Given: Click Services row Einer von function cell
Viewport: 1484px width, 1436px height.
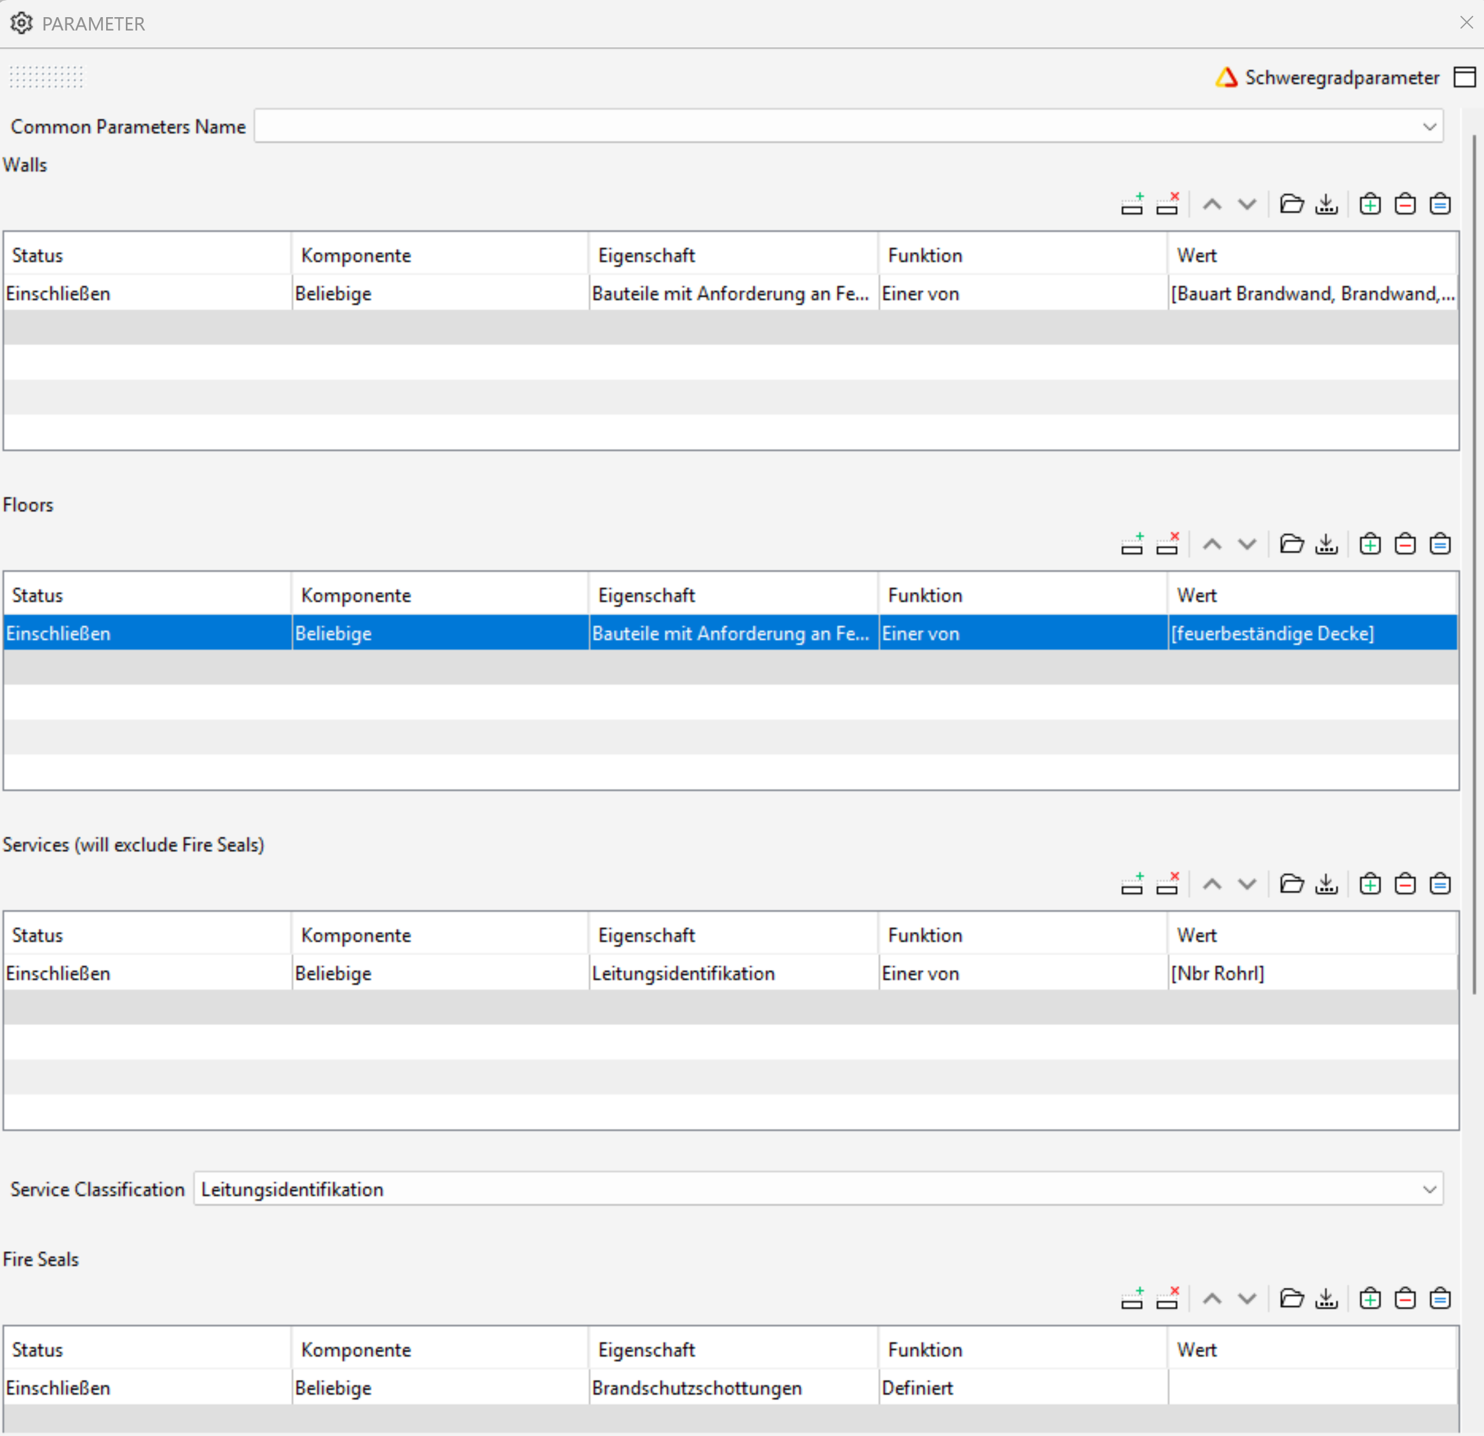Looking at the screenshot, I should pos(1023,973).
